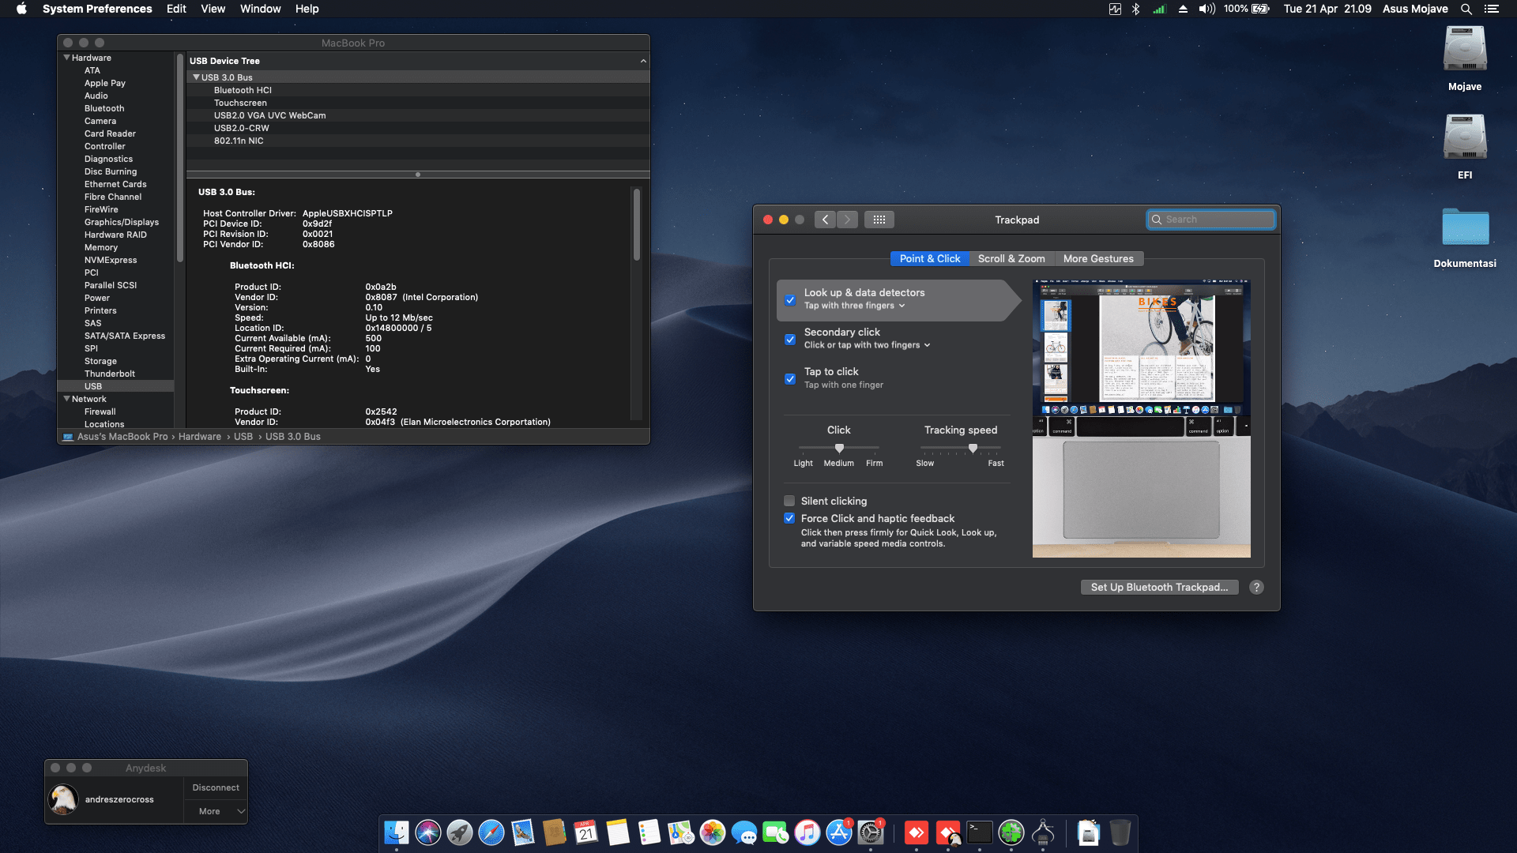
Task: Expand AnyDesk More dropdown arrow
Action: click(241, 811)
